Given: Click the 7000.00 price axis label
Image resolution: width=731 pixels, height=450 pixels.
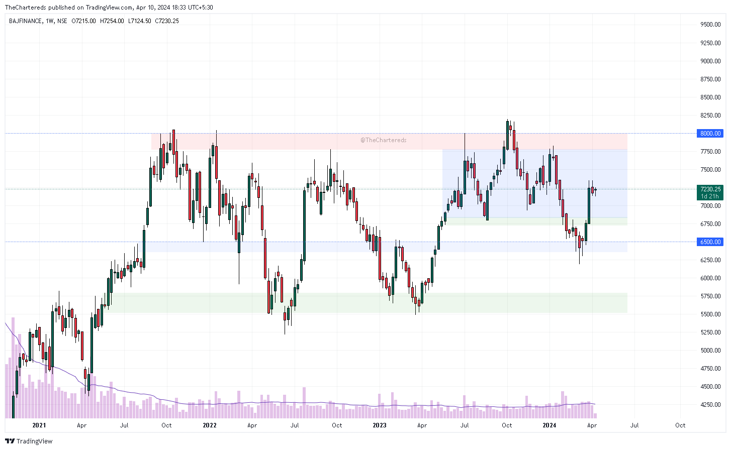Looking at the screenshot, I should 710,206.
